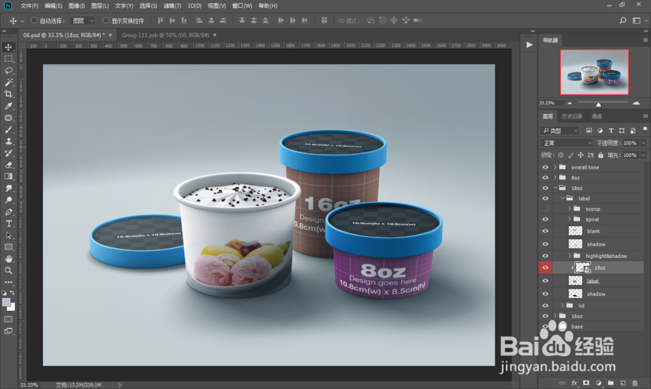Image resolution: width=651 pixels, height=389 pixels.
Task: Hide the 8oz group
Action: pos(545,177)
